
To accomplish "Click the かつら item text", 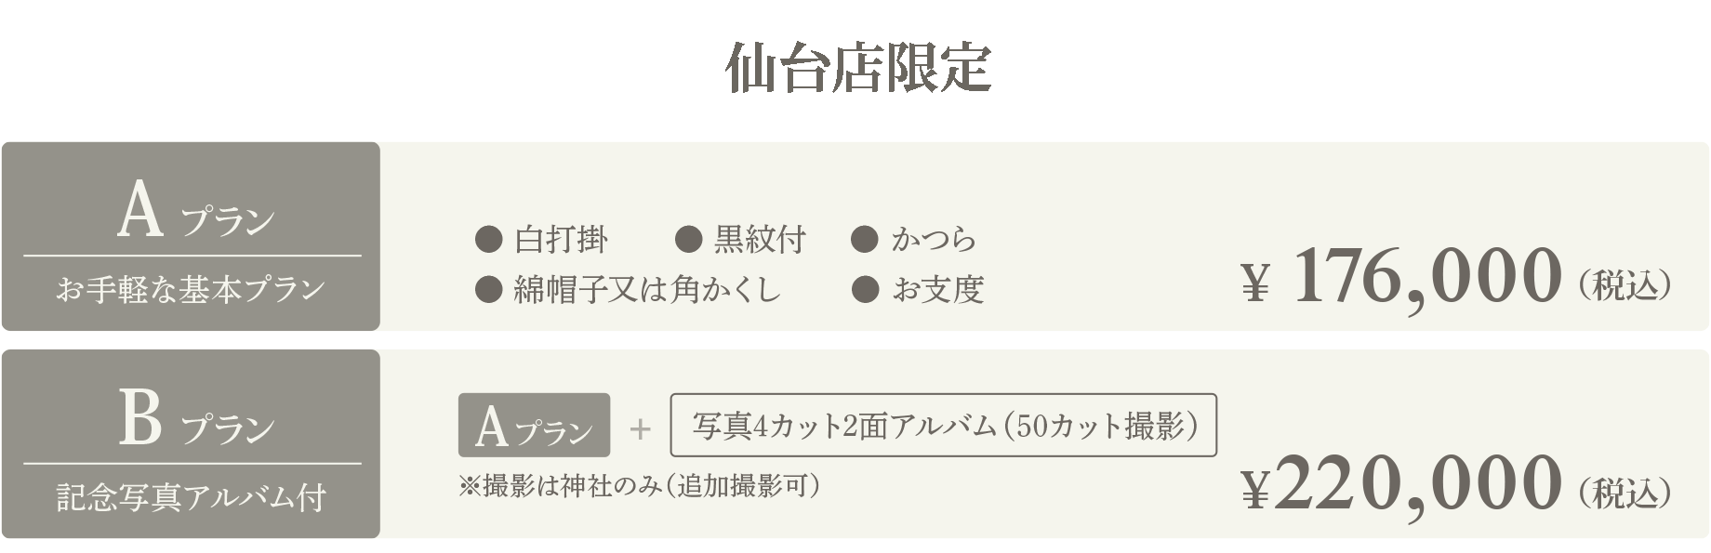I will [934, 240].
